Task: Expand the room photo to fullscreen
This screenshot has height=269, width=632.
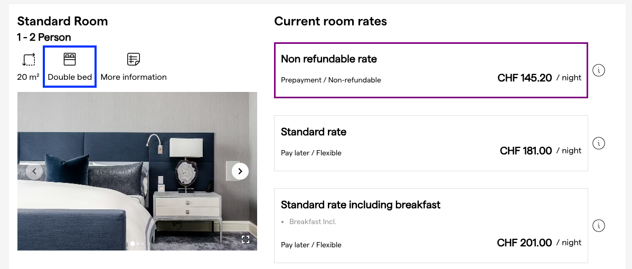Action: tap(246, 239)
